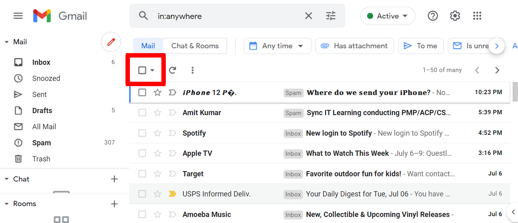Screen dimensions: 518x223
Task: Go to next page of results
Action: (x=497, y=70)
